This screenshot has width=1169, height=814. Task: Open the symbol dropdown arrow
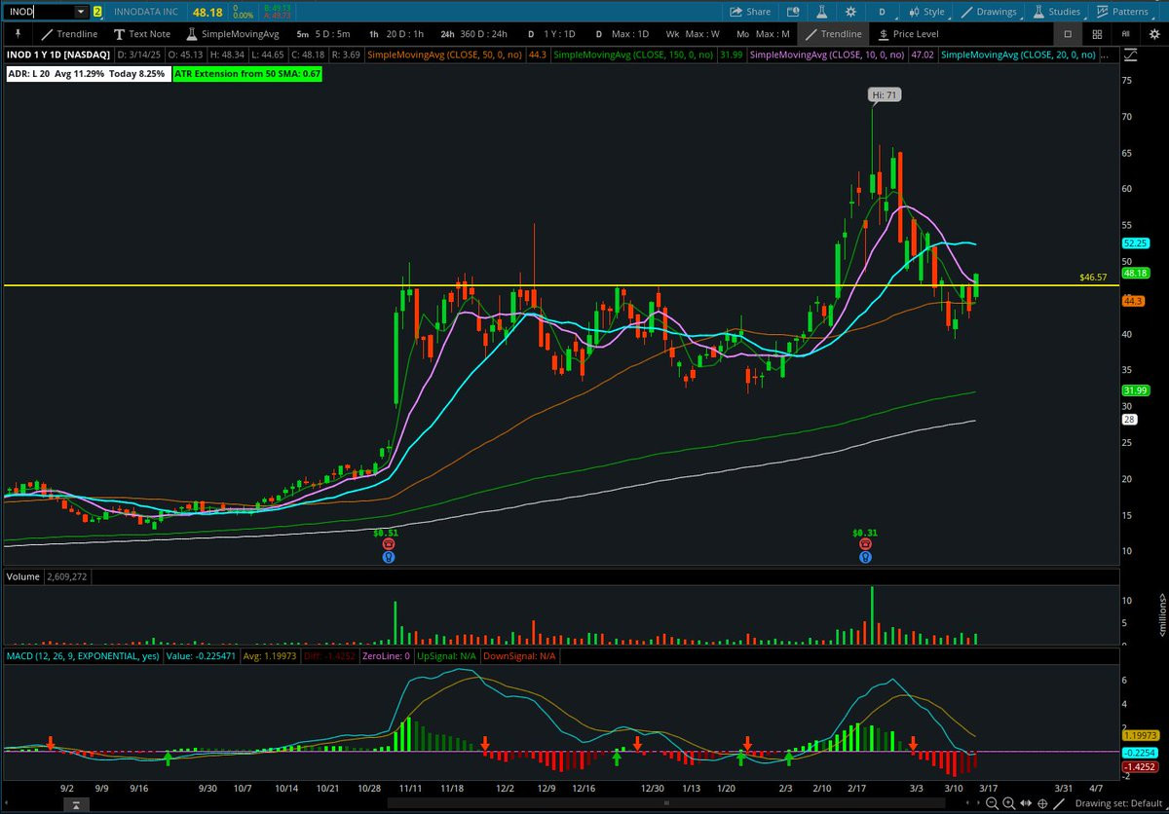coord(81,12)
